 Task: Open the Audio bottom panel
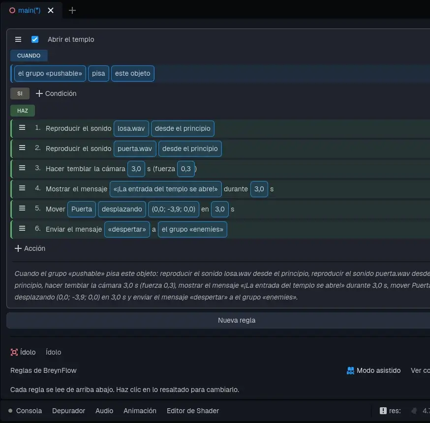pyautogui.click(x=104, y=411)
